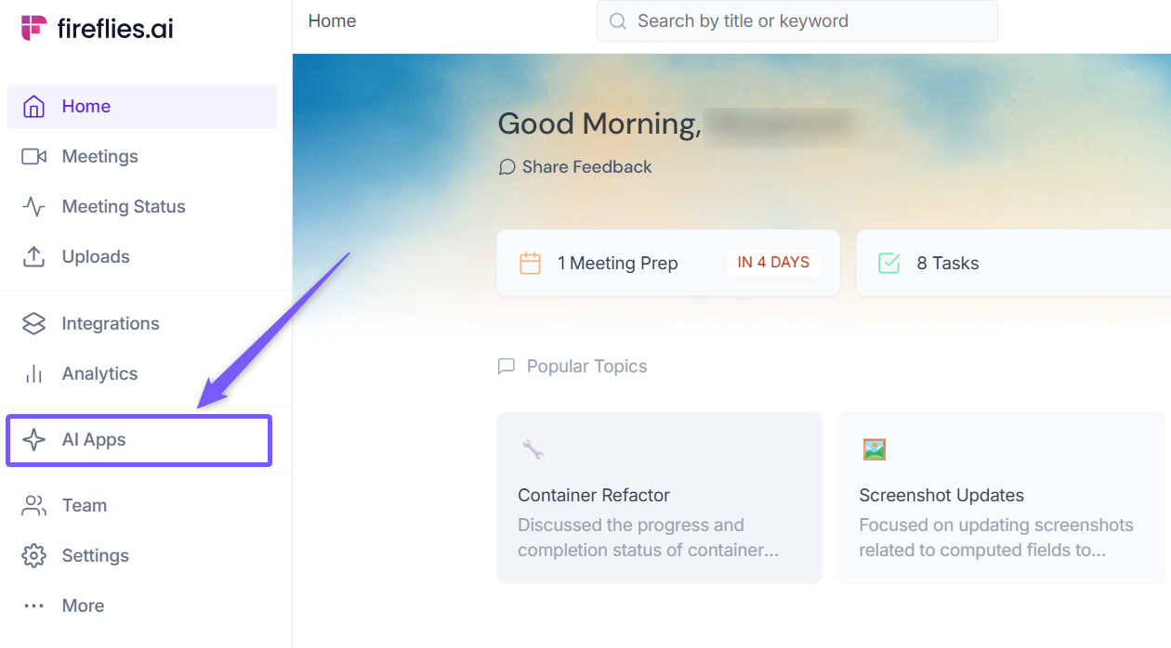Go to Meetings in the sidebar
1171x648 pixels.
(x=99, y=157)
